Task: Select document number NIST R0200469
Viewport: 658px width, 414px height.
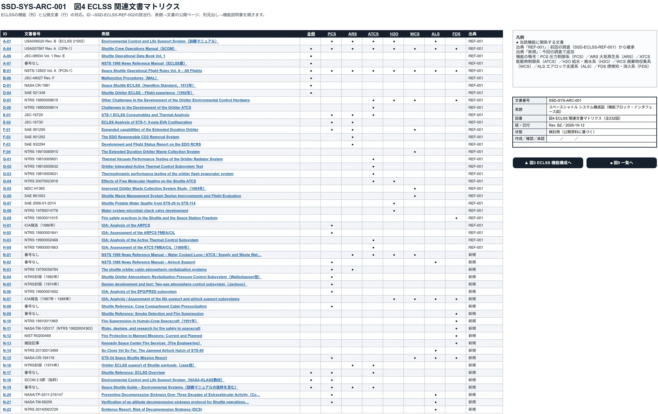Action: pyautogui.click(x=60, y=336)
